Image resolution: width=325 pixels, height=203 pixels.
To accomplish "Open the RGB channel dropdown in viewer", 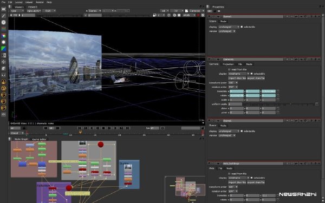I will (49, 11).
